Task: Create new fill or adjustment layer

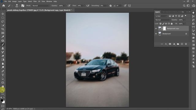Action: pos(174,44)
